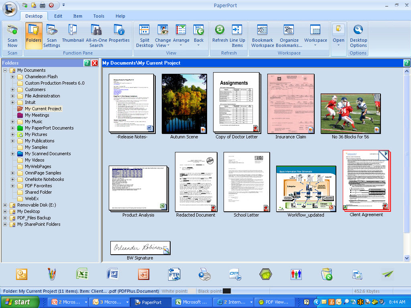This screenshot has width=411, height=308.
Task: Click the Windows Start button
Action: [x=20, y=302]
